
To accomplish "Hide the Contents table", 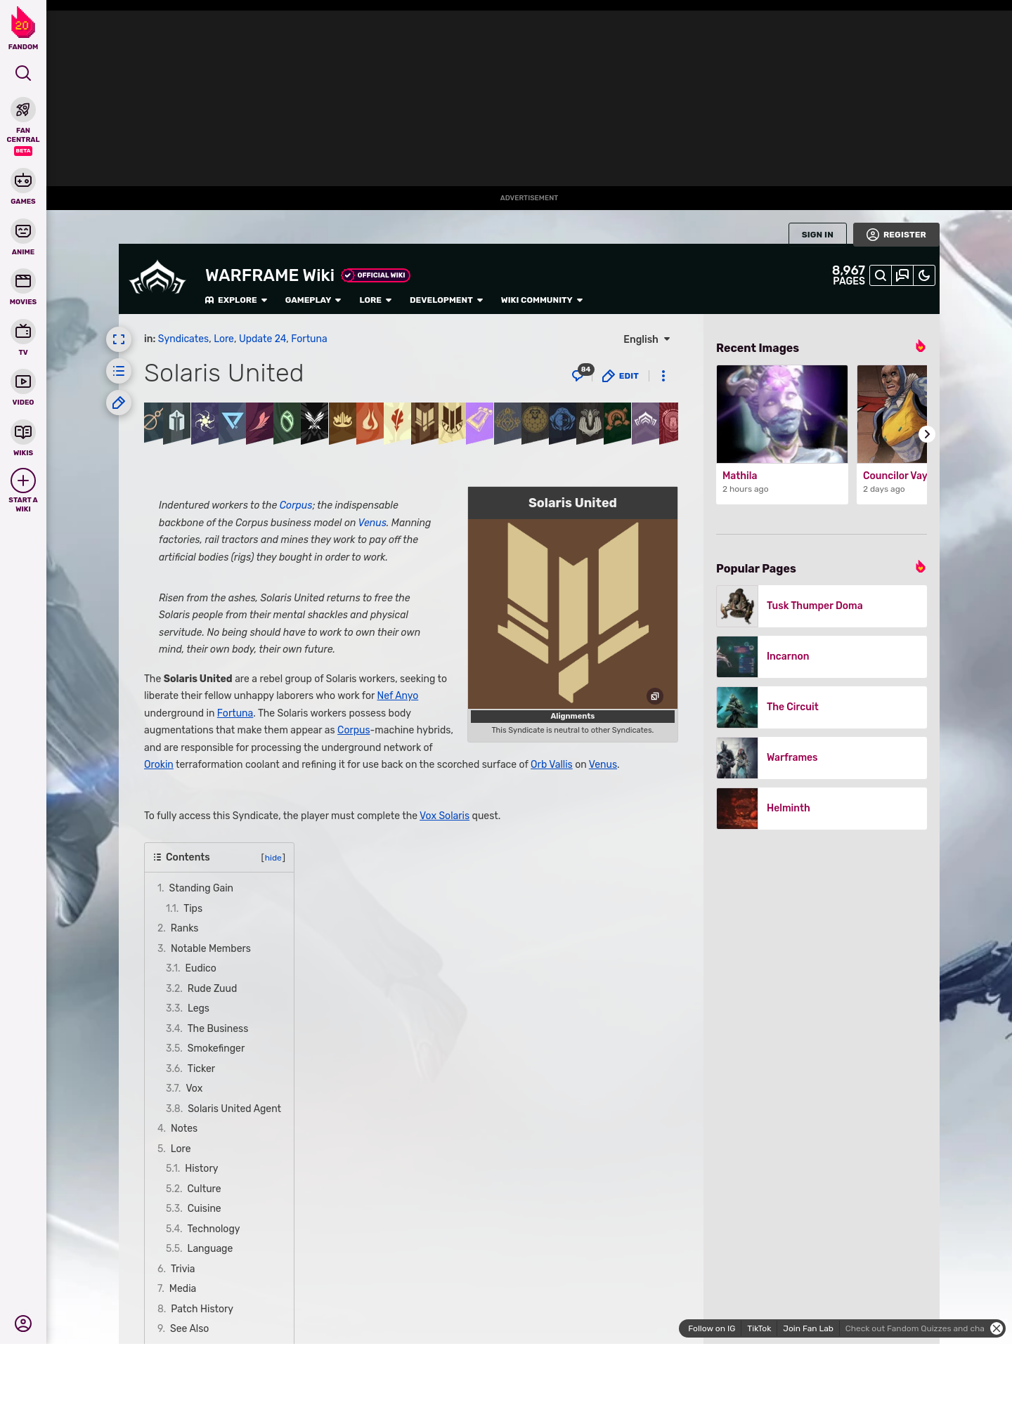I will pyautogui.click(x=273, y=858).
